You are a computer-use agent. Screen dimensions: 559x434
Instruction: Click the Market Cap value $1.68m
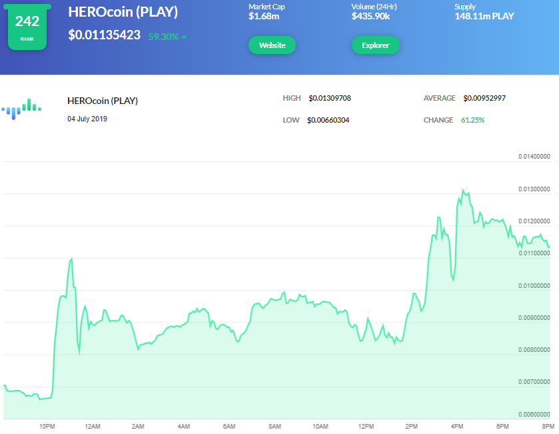pos(264,16)
